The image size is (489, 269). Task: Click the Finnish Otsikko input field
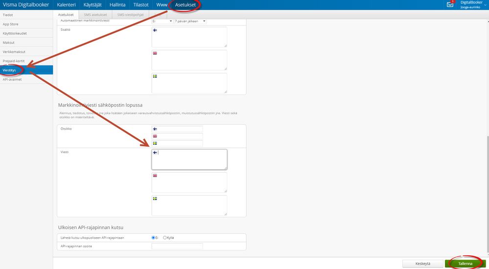tap(177, 129)
